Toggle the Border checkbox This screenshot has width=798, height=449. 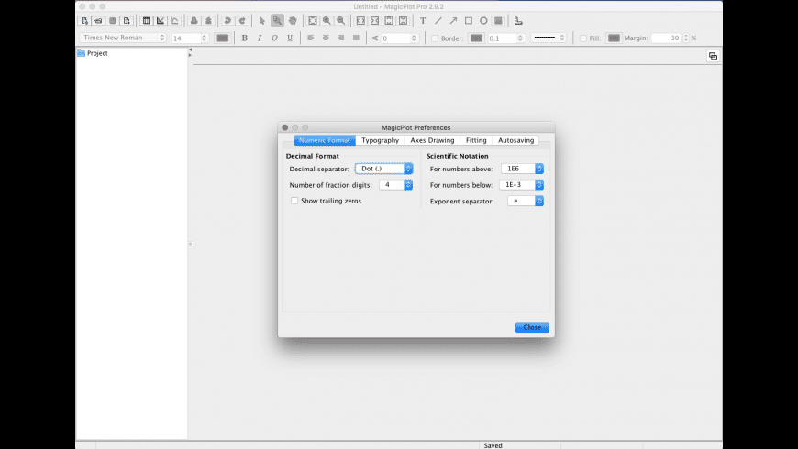435,38
